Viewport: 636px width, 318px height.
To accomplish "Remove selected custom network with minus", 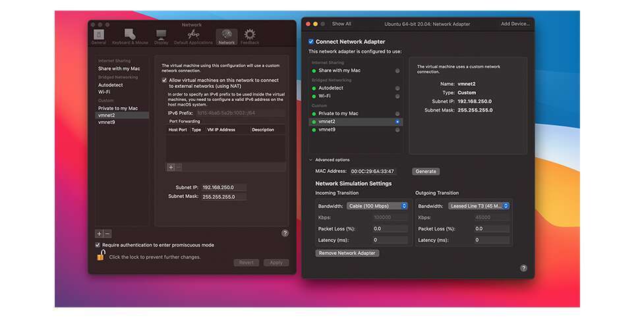I will pyautogui.click(x=107, y=234).
